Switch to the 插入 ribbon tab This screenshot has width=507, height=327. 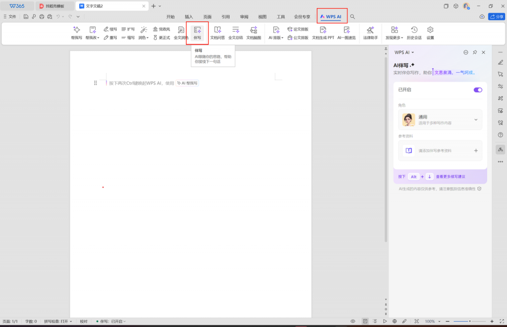pyautogui.click(x=189, y=17)
